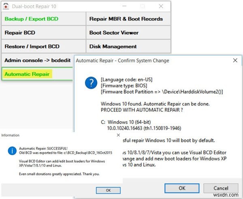The height and width of the screenshot is (199, 243).
Task: Open Admin console -> bcdedit
Action: (37, 60)
